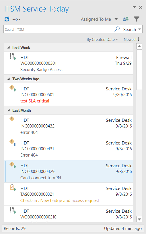The width and height of the screenshot is (146, 234).
Task: Click the magnifier search icon
Action: coord(117,29)
